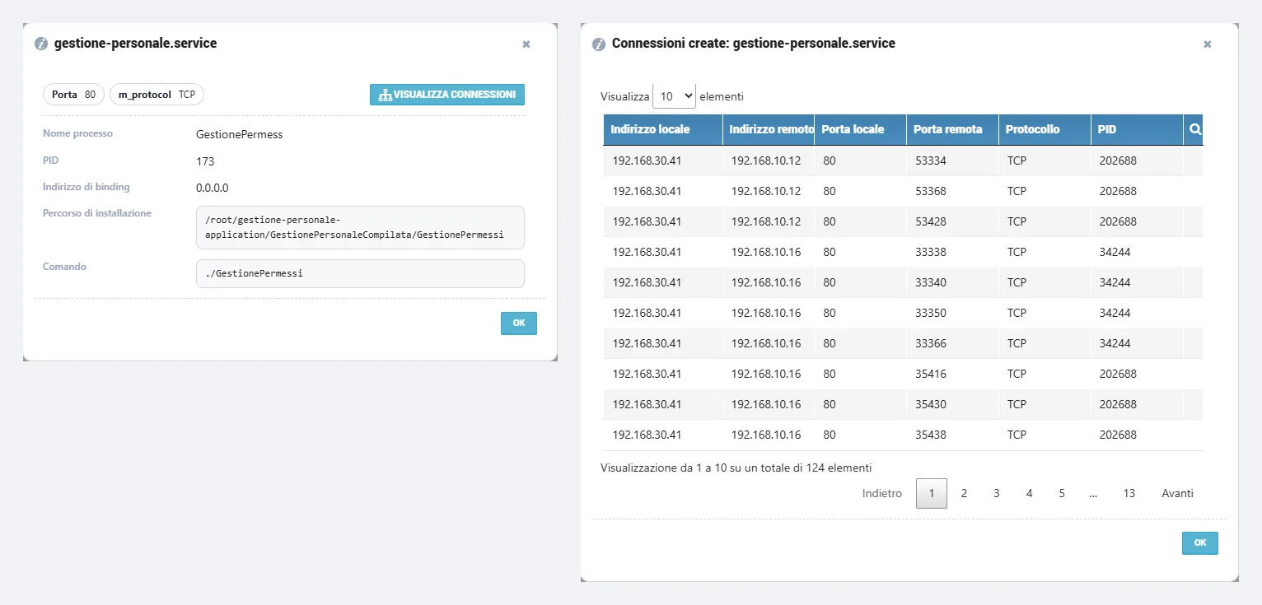This screenshot has height=605, width=1262.
Task: Select remote port 53334 cell
Action: coord(953,161)
